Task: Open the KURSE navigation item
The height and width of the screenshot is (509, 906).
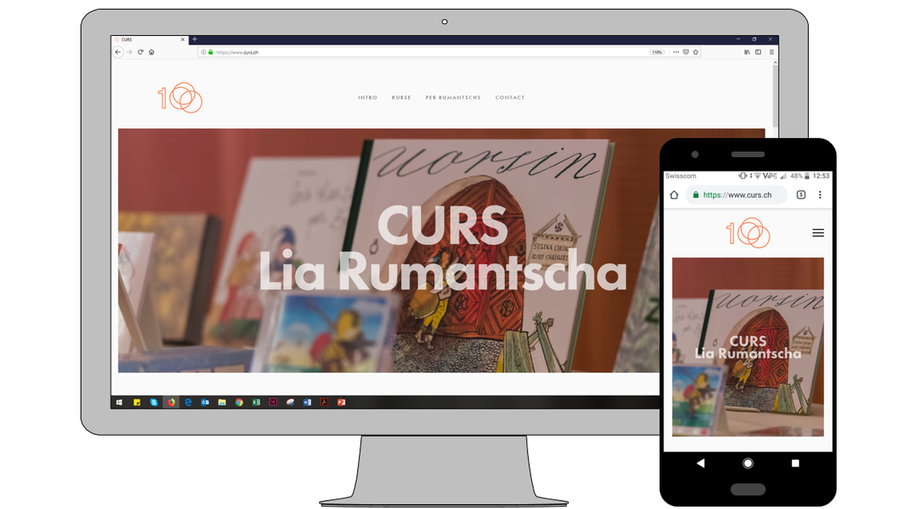Action: 401,98
